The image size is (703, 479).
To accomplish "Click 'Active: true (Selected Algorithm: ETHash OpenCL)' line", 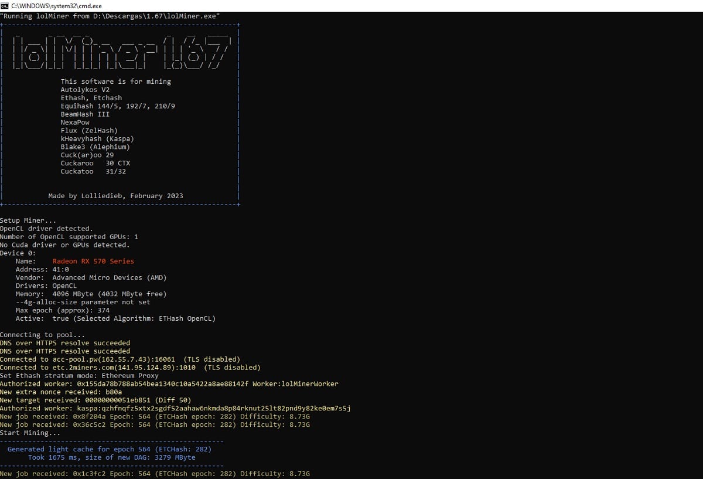I will [x=115, y=319].
